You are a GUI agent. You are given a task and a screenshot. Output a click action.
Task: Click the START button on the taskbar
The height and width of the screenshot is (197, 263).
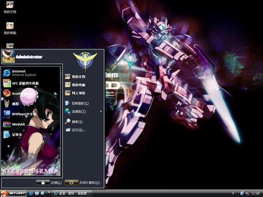[x=14, y=193]
